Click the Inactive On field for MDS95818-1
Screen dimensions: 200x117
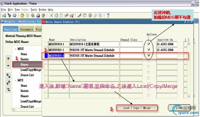[167, 44]
